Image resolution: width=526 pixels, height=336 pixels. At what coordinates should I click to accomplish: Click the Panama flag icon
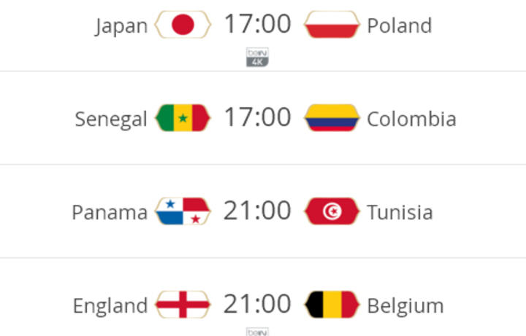point(183,211)
